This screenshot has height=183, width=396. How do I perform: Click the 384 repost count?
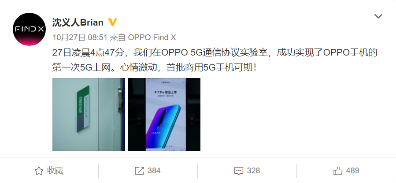[154, 171]
